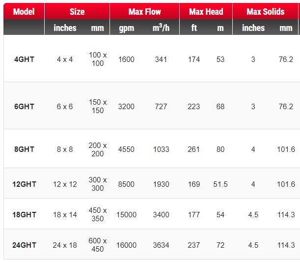Click the 223 ft head value
This screenshot has width=300, height=262.
tap(194, 106)
